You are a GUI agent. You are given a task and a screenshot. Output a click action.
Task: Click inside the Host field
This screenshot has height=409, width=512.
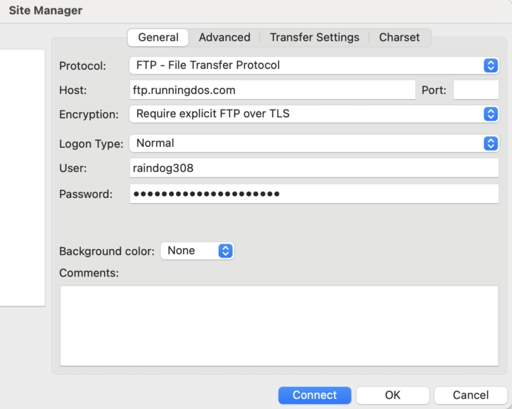pyautogui.click(x=272, y=90)
